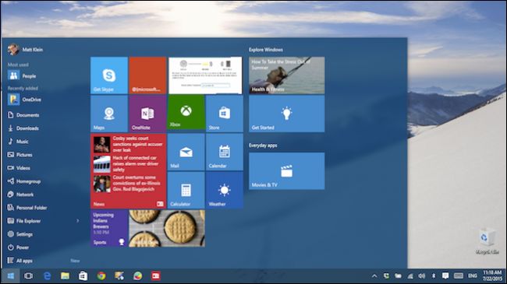
Task: Open Bluetooth tray icon
Action: [x=434, y=276]
